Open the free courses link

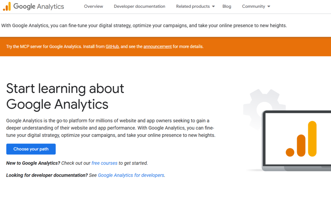tap(104, 163)
